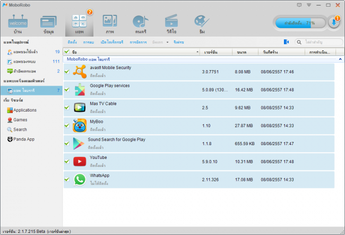Uncheck Mas TV Cable checkbox

67,107
